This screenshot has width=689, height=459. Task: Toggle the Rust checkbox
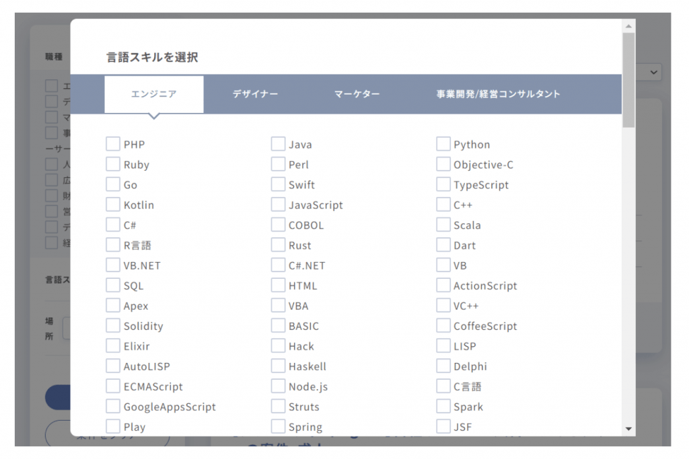(x=278, y=245)
